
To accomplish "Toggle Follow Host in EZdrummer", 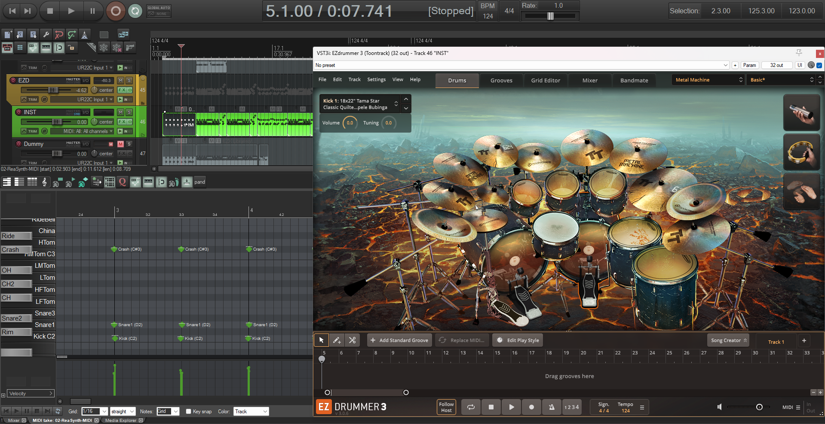I will [446, 407].
